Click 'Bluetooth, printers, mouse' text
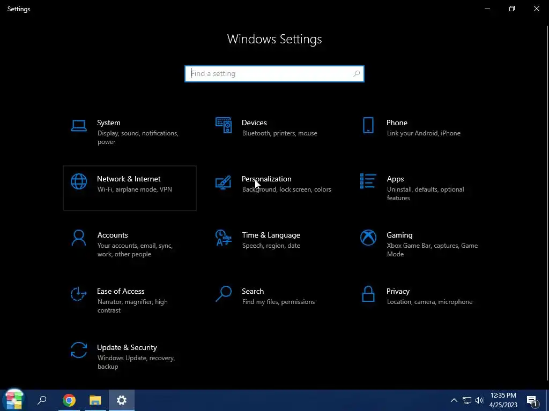The width and height of the screenshot is (549, 411). [279, 133]
